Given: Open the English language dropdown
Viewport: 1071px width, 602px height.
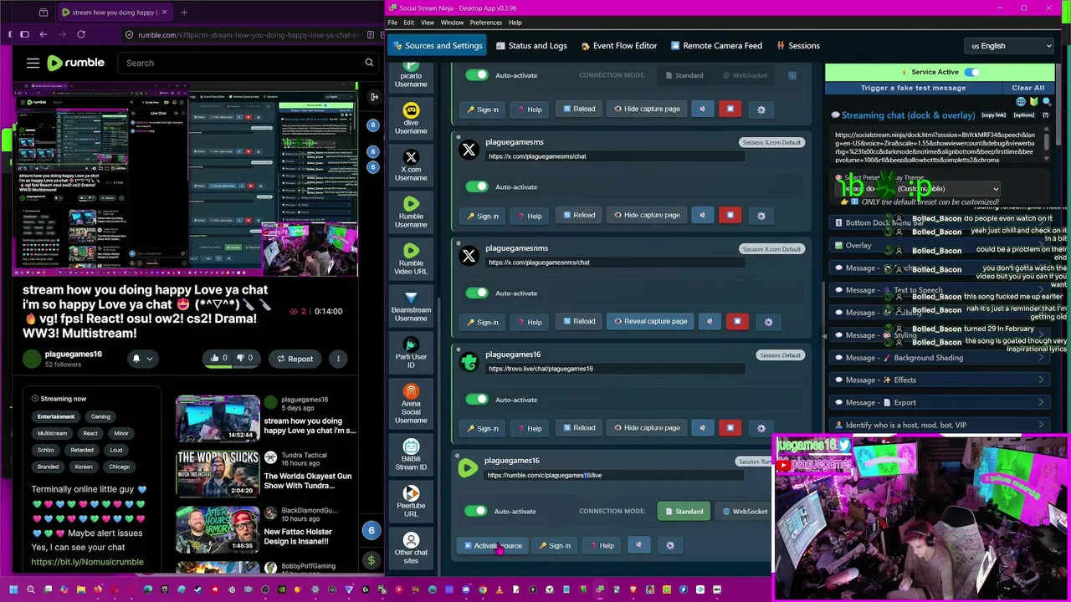Looking at the screenshot, I should (1010, 46).
